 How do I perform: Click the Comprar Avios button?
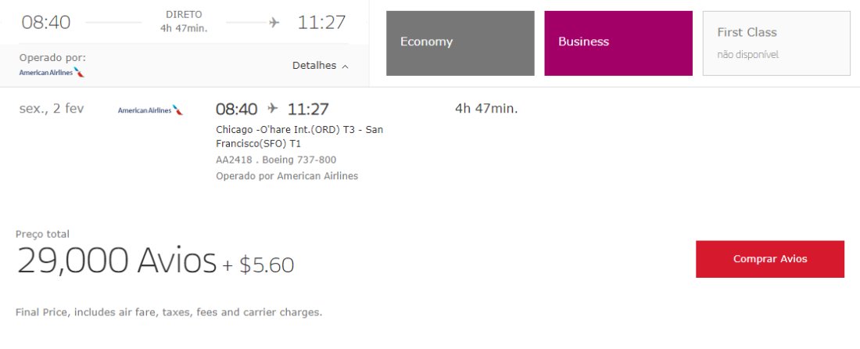770,259
